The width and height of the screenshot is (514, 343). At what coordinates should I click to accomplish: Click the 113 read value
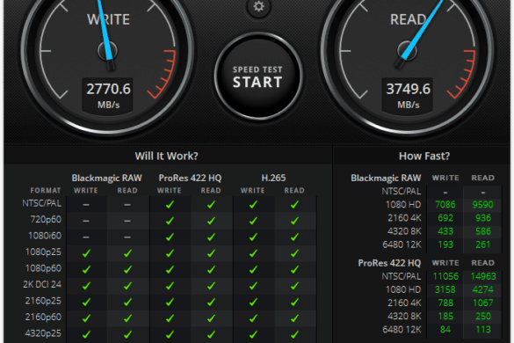[483, 329]
